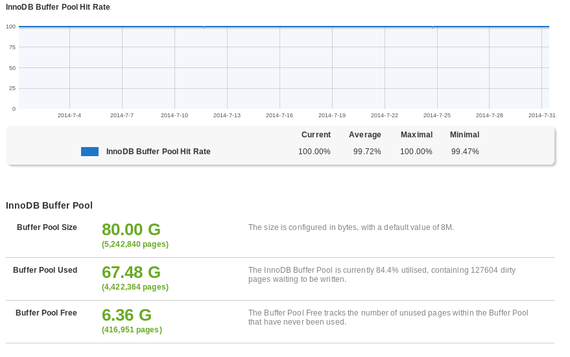
Task: Select the 6.36 G free value
Action: click(x=126, y=316)
